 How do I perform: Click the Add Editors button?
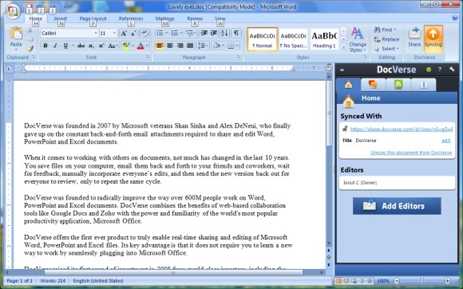pos(397,206)
